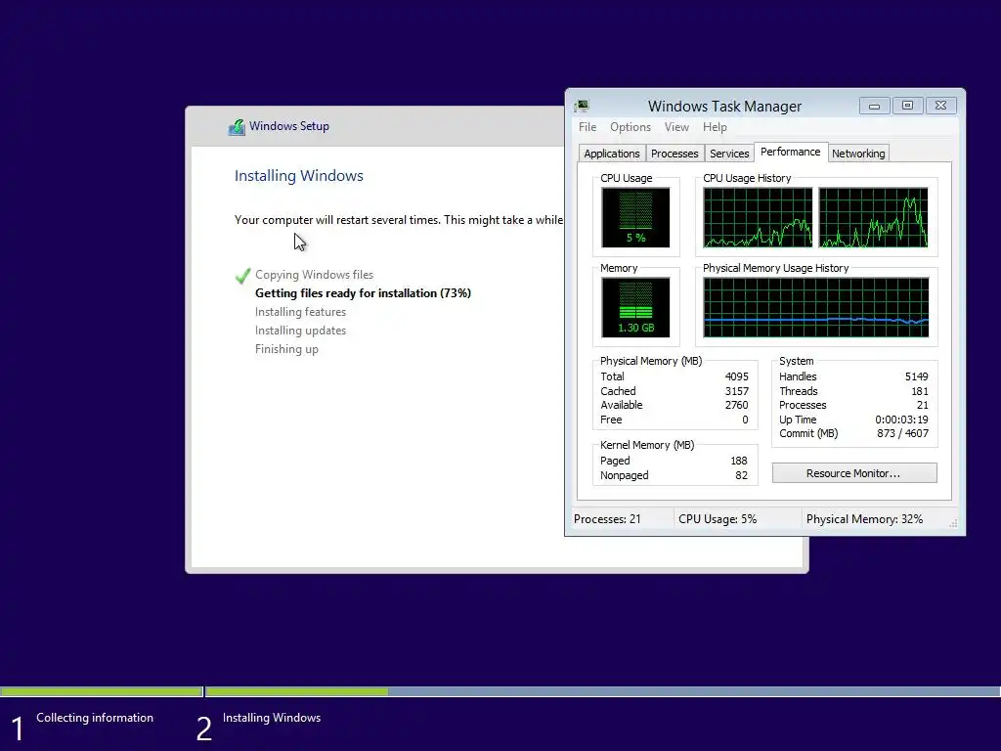1001x751 pixels.
Task: Click 'CPU Usage: 5%' in the status bar
Action: coord(718,519)
